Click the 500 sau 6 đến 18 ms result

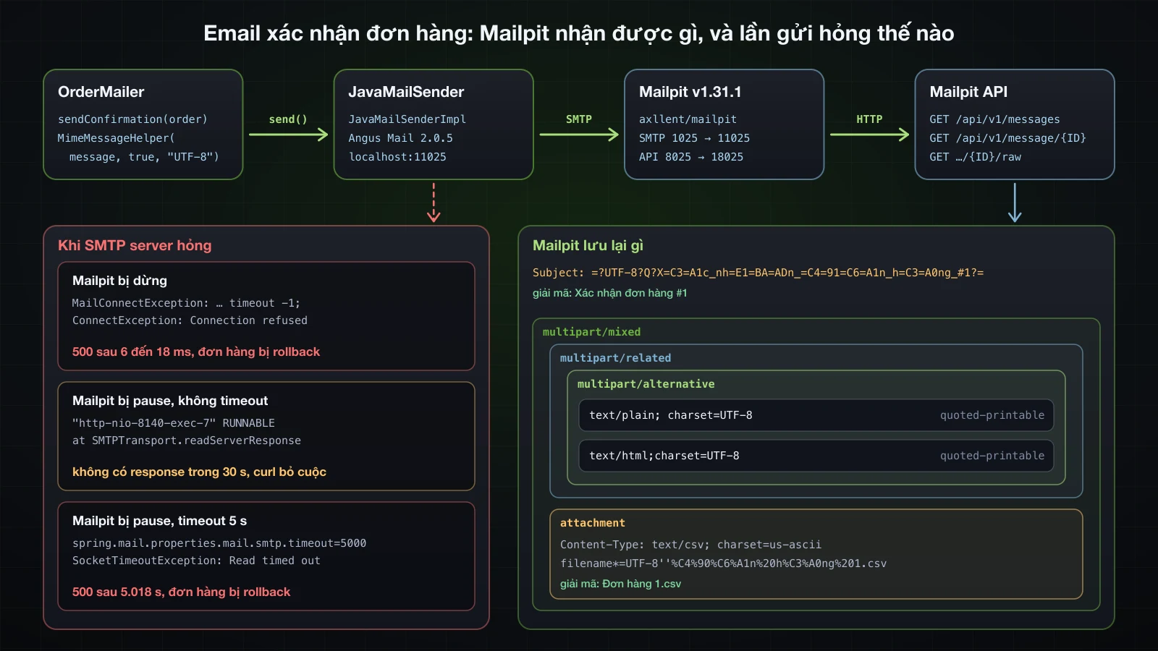click(x=196, y=352)
